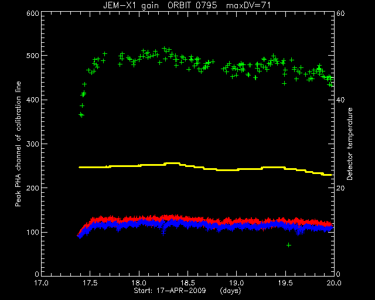Click the 19.5 label on the x-axis
Screen dimensions: 375x300
(x=285, y=283)
